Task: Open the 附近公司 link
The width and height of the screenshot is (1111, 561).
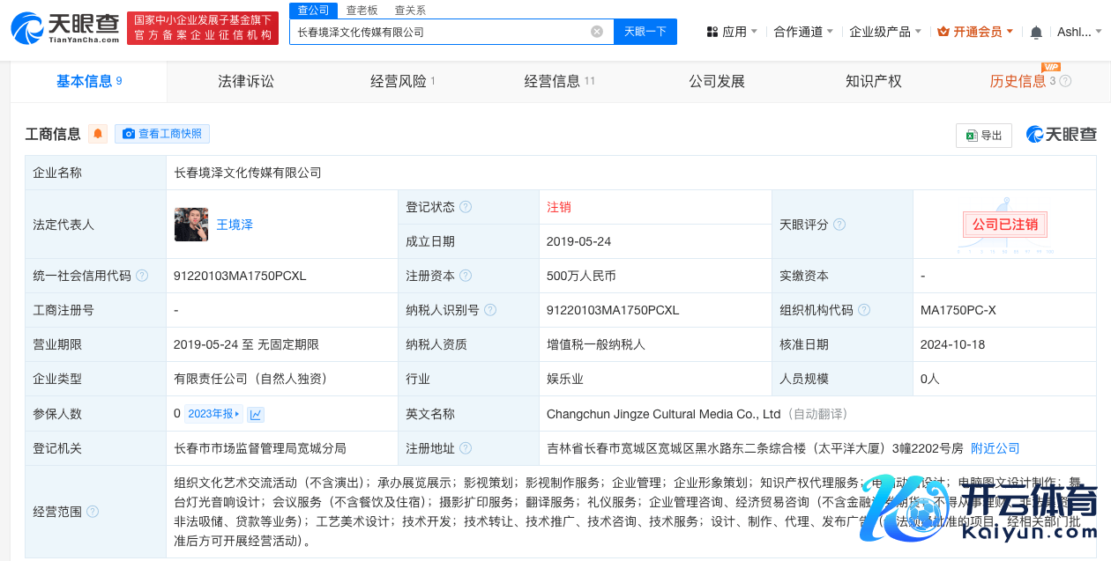Action: click(995, 448)
